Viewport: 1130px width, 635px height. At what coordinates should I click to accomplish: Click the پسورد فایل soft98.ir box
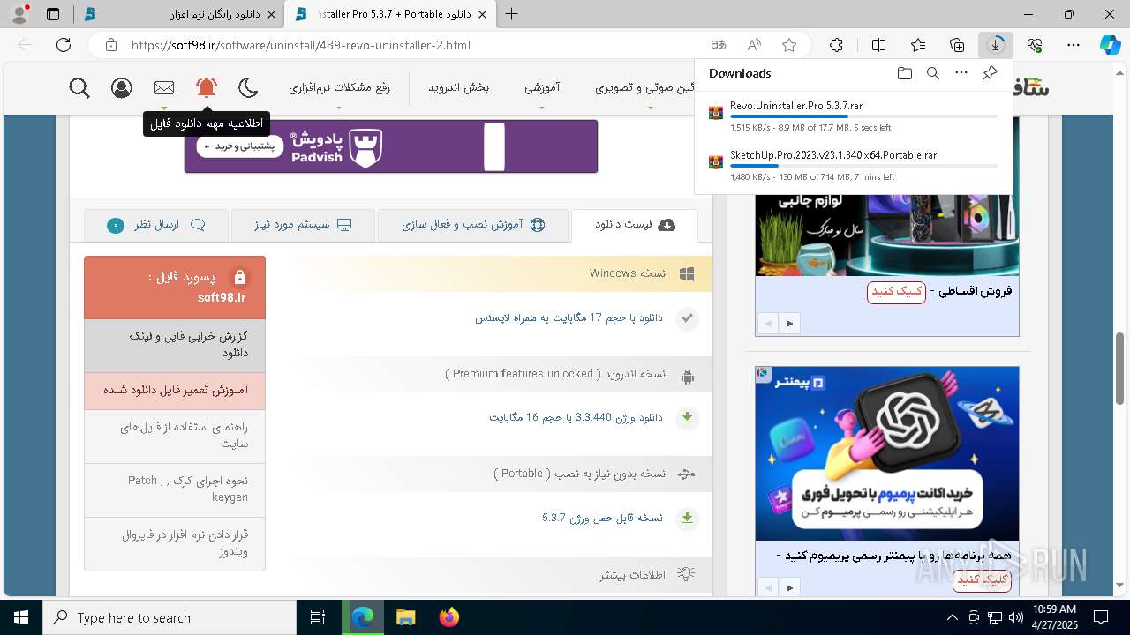point(175,288)
